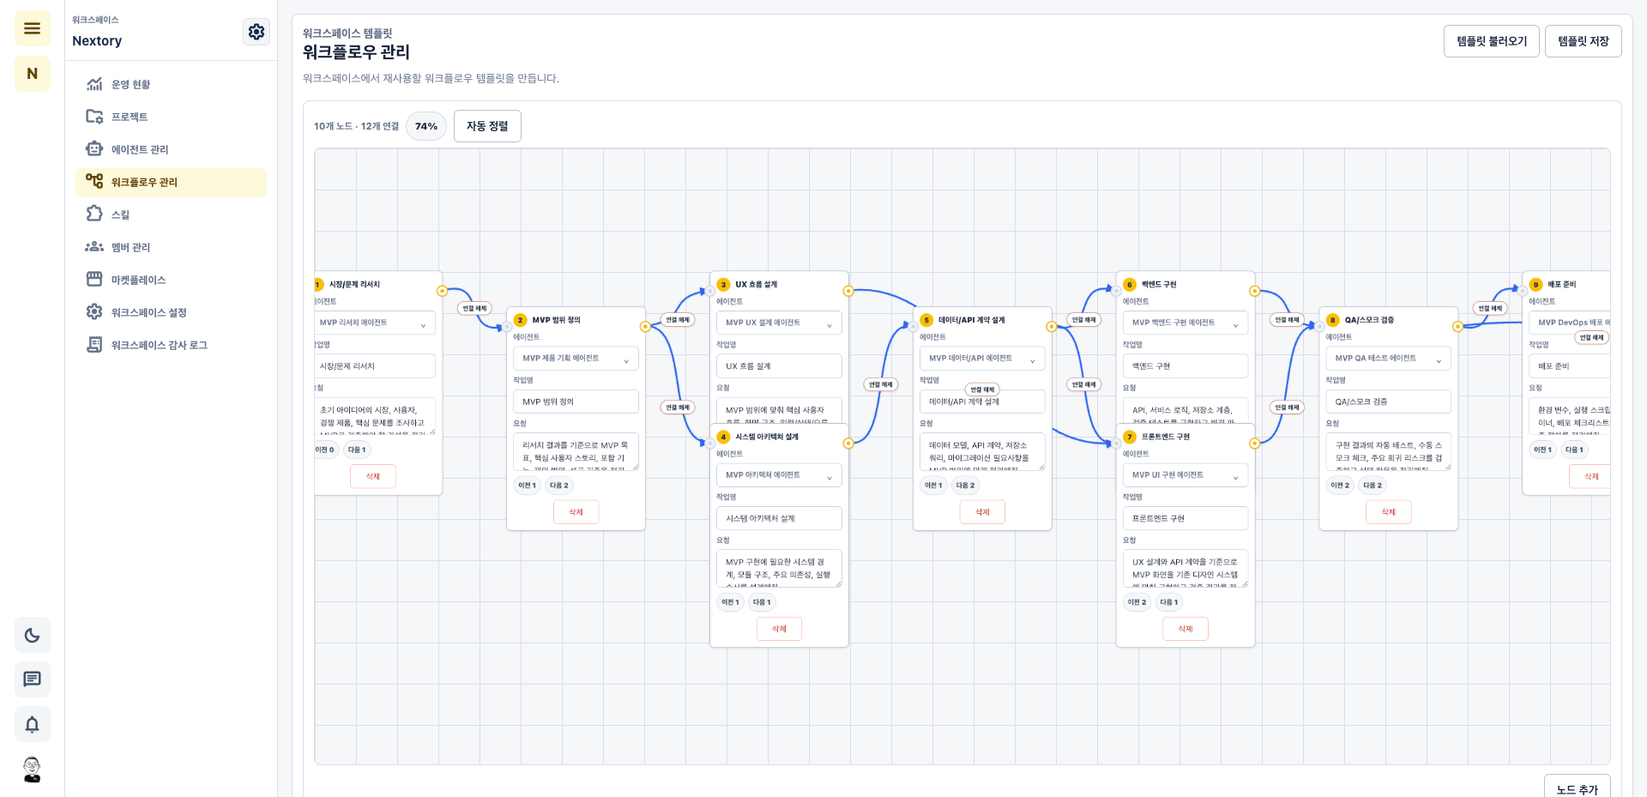1647x797 pixels.
Task: Click 템플릿 저장 button
Action: click(1583, 41)
